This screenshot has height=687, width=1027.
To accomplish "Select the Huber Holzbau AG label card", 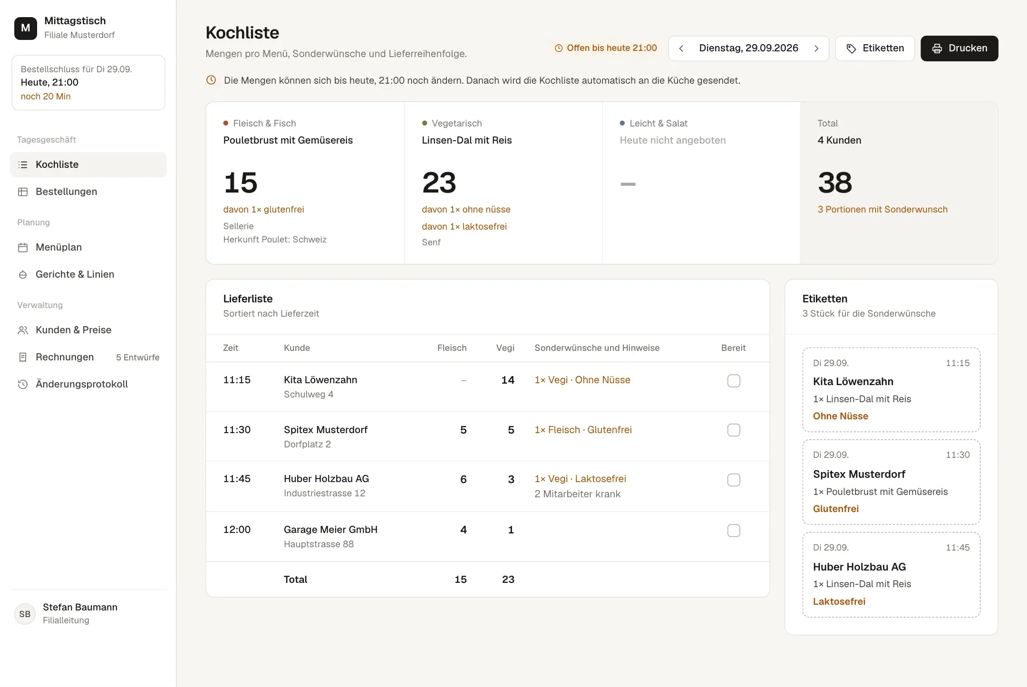I will [891, 575].
